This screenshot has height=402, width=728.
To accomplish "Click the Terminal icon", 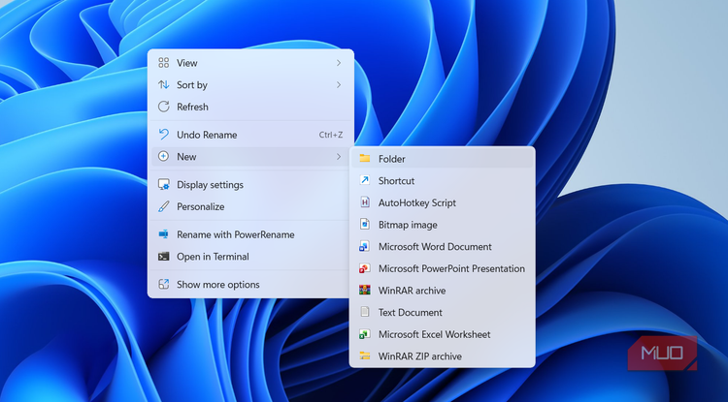I will coord(163,256).
